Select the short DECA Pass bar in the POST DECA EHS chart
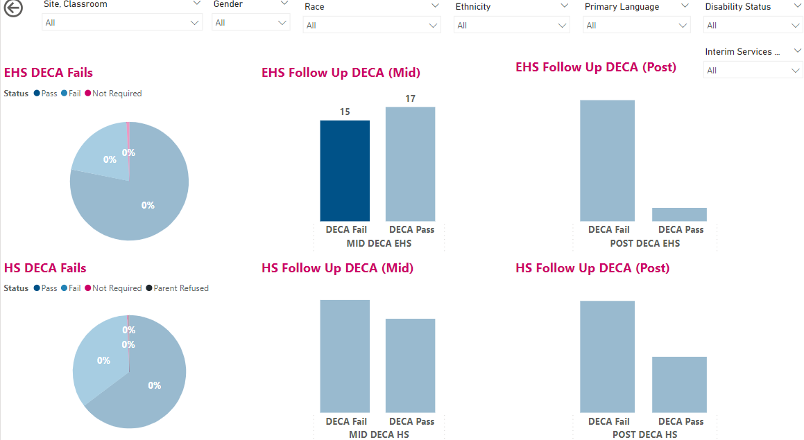This screenshot has width=804, height=440. [x=679, y=214]
